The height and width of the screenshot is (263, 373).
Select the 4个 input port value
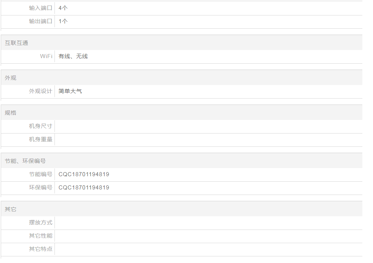(63, 8)
